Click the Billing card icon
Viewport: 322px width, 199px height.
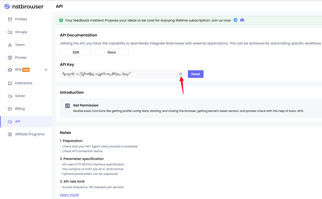click(10, 109)
